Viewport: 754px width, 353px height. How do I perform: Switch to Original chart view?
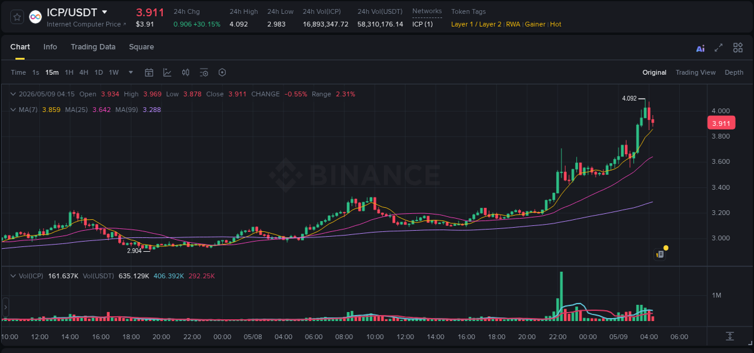coord(654,72)
